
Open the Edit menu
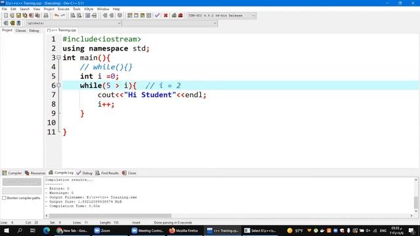13,9
